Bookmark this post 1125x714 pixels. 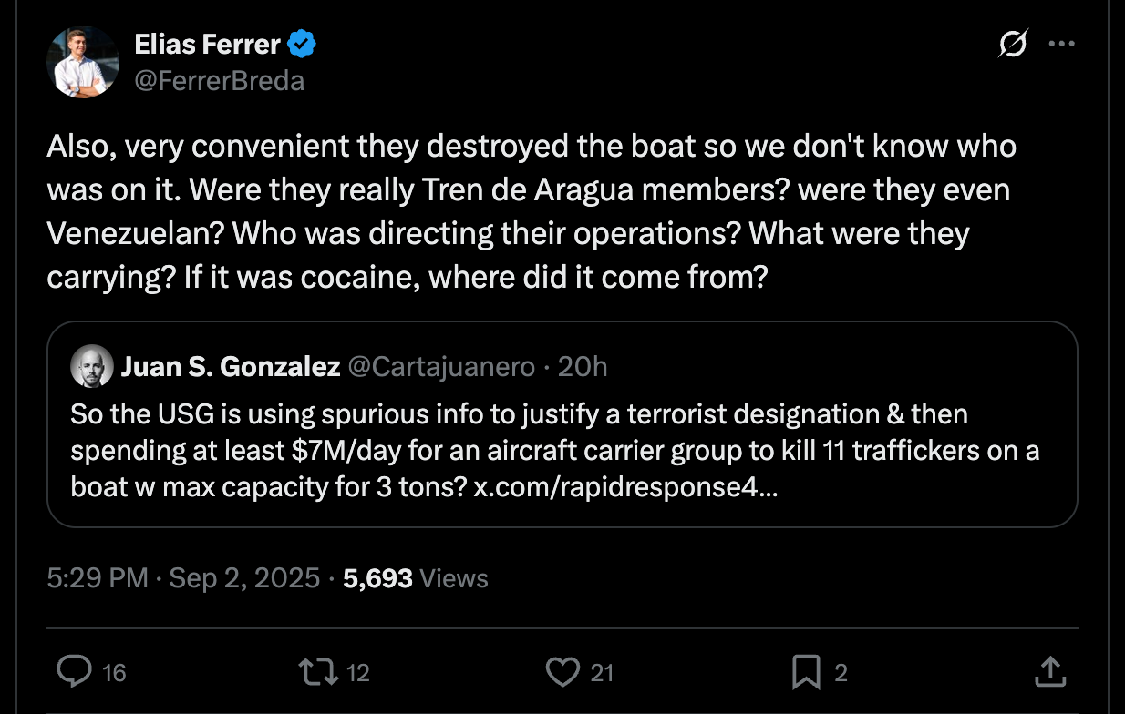coord(806,672)
